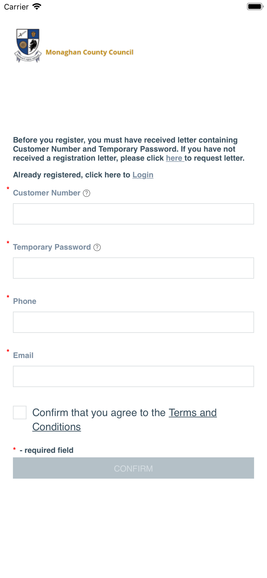Focus the Temporary Password input field
The width and height of the screenshot is (267, 578).
click(133, 268)
